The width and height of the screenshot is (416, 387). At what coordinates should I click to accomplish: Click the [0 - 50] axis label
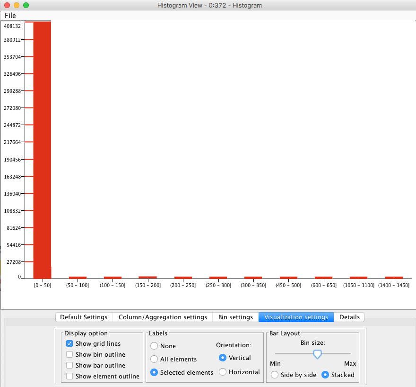click(x=43, y=285)
